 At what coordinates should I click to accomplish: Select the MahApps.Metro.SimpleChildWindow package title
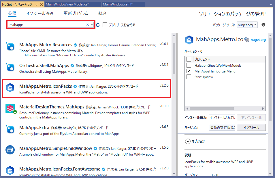(x=56, y=148)
